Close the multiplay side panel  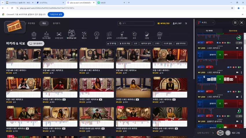242,23
